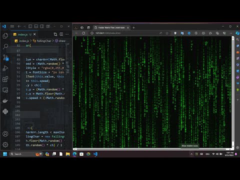Open Edge Favorites list
Image resolution: width=240 pixels, height=180 pixels.
click(210, 33)
